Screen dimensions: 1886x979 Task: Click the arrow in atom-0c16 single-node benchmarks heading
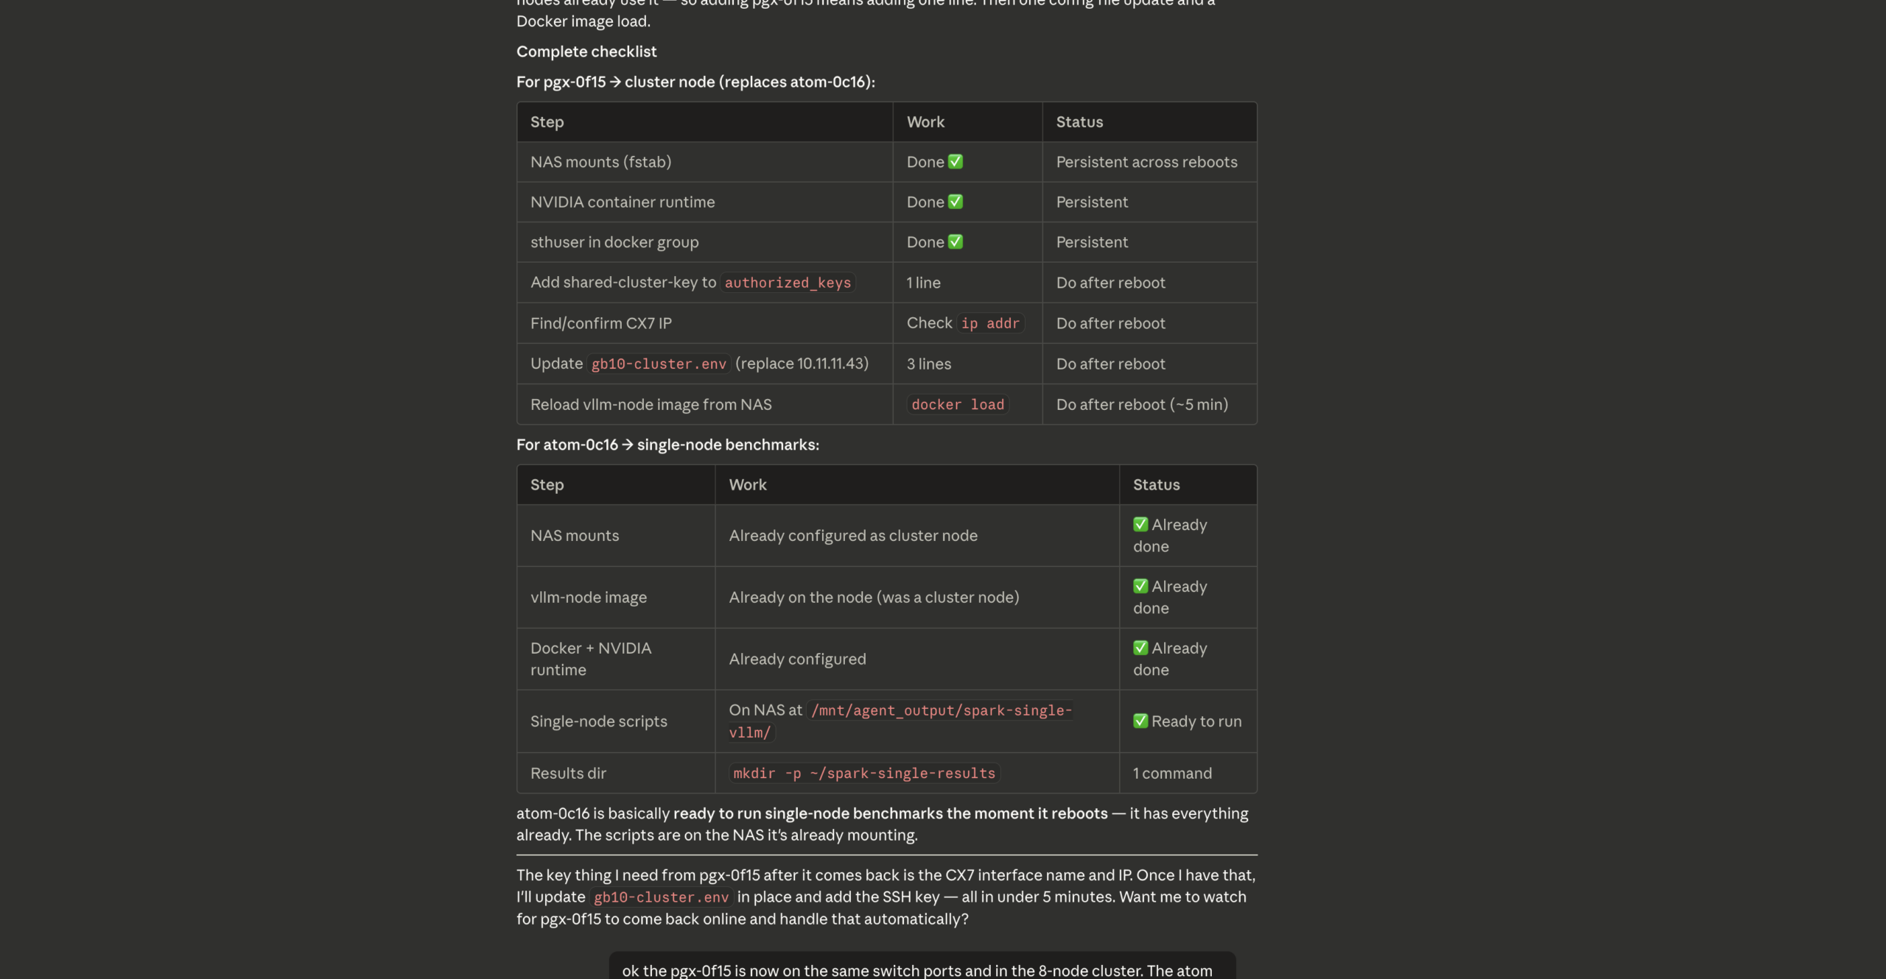tap(627, 445)
